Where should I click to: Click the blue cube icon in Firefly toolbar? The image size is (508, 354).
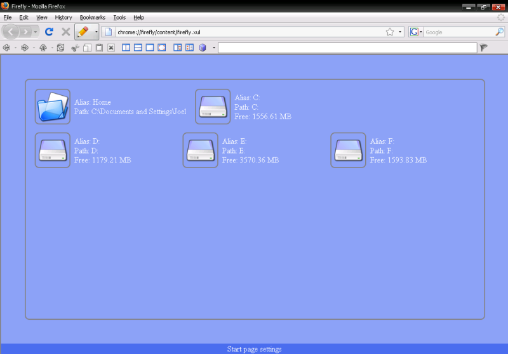(x=203, y=48)
